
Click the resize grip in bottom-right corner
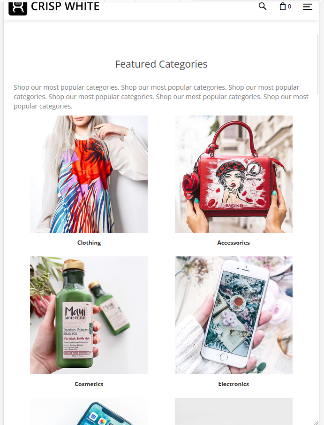(x=316, y=422)
